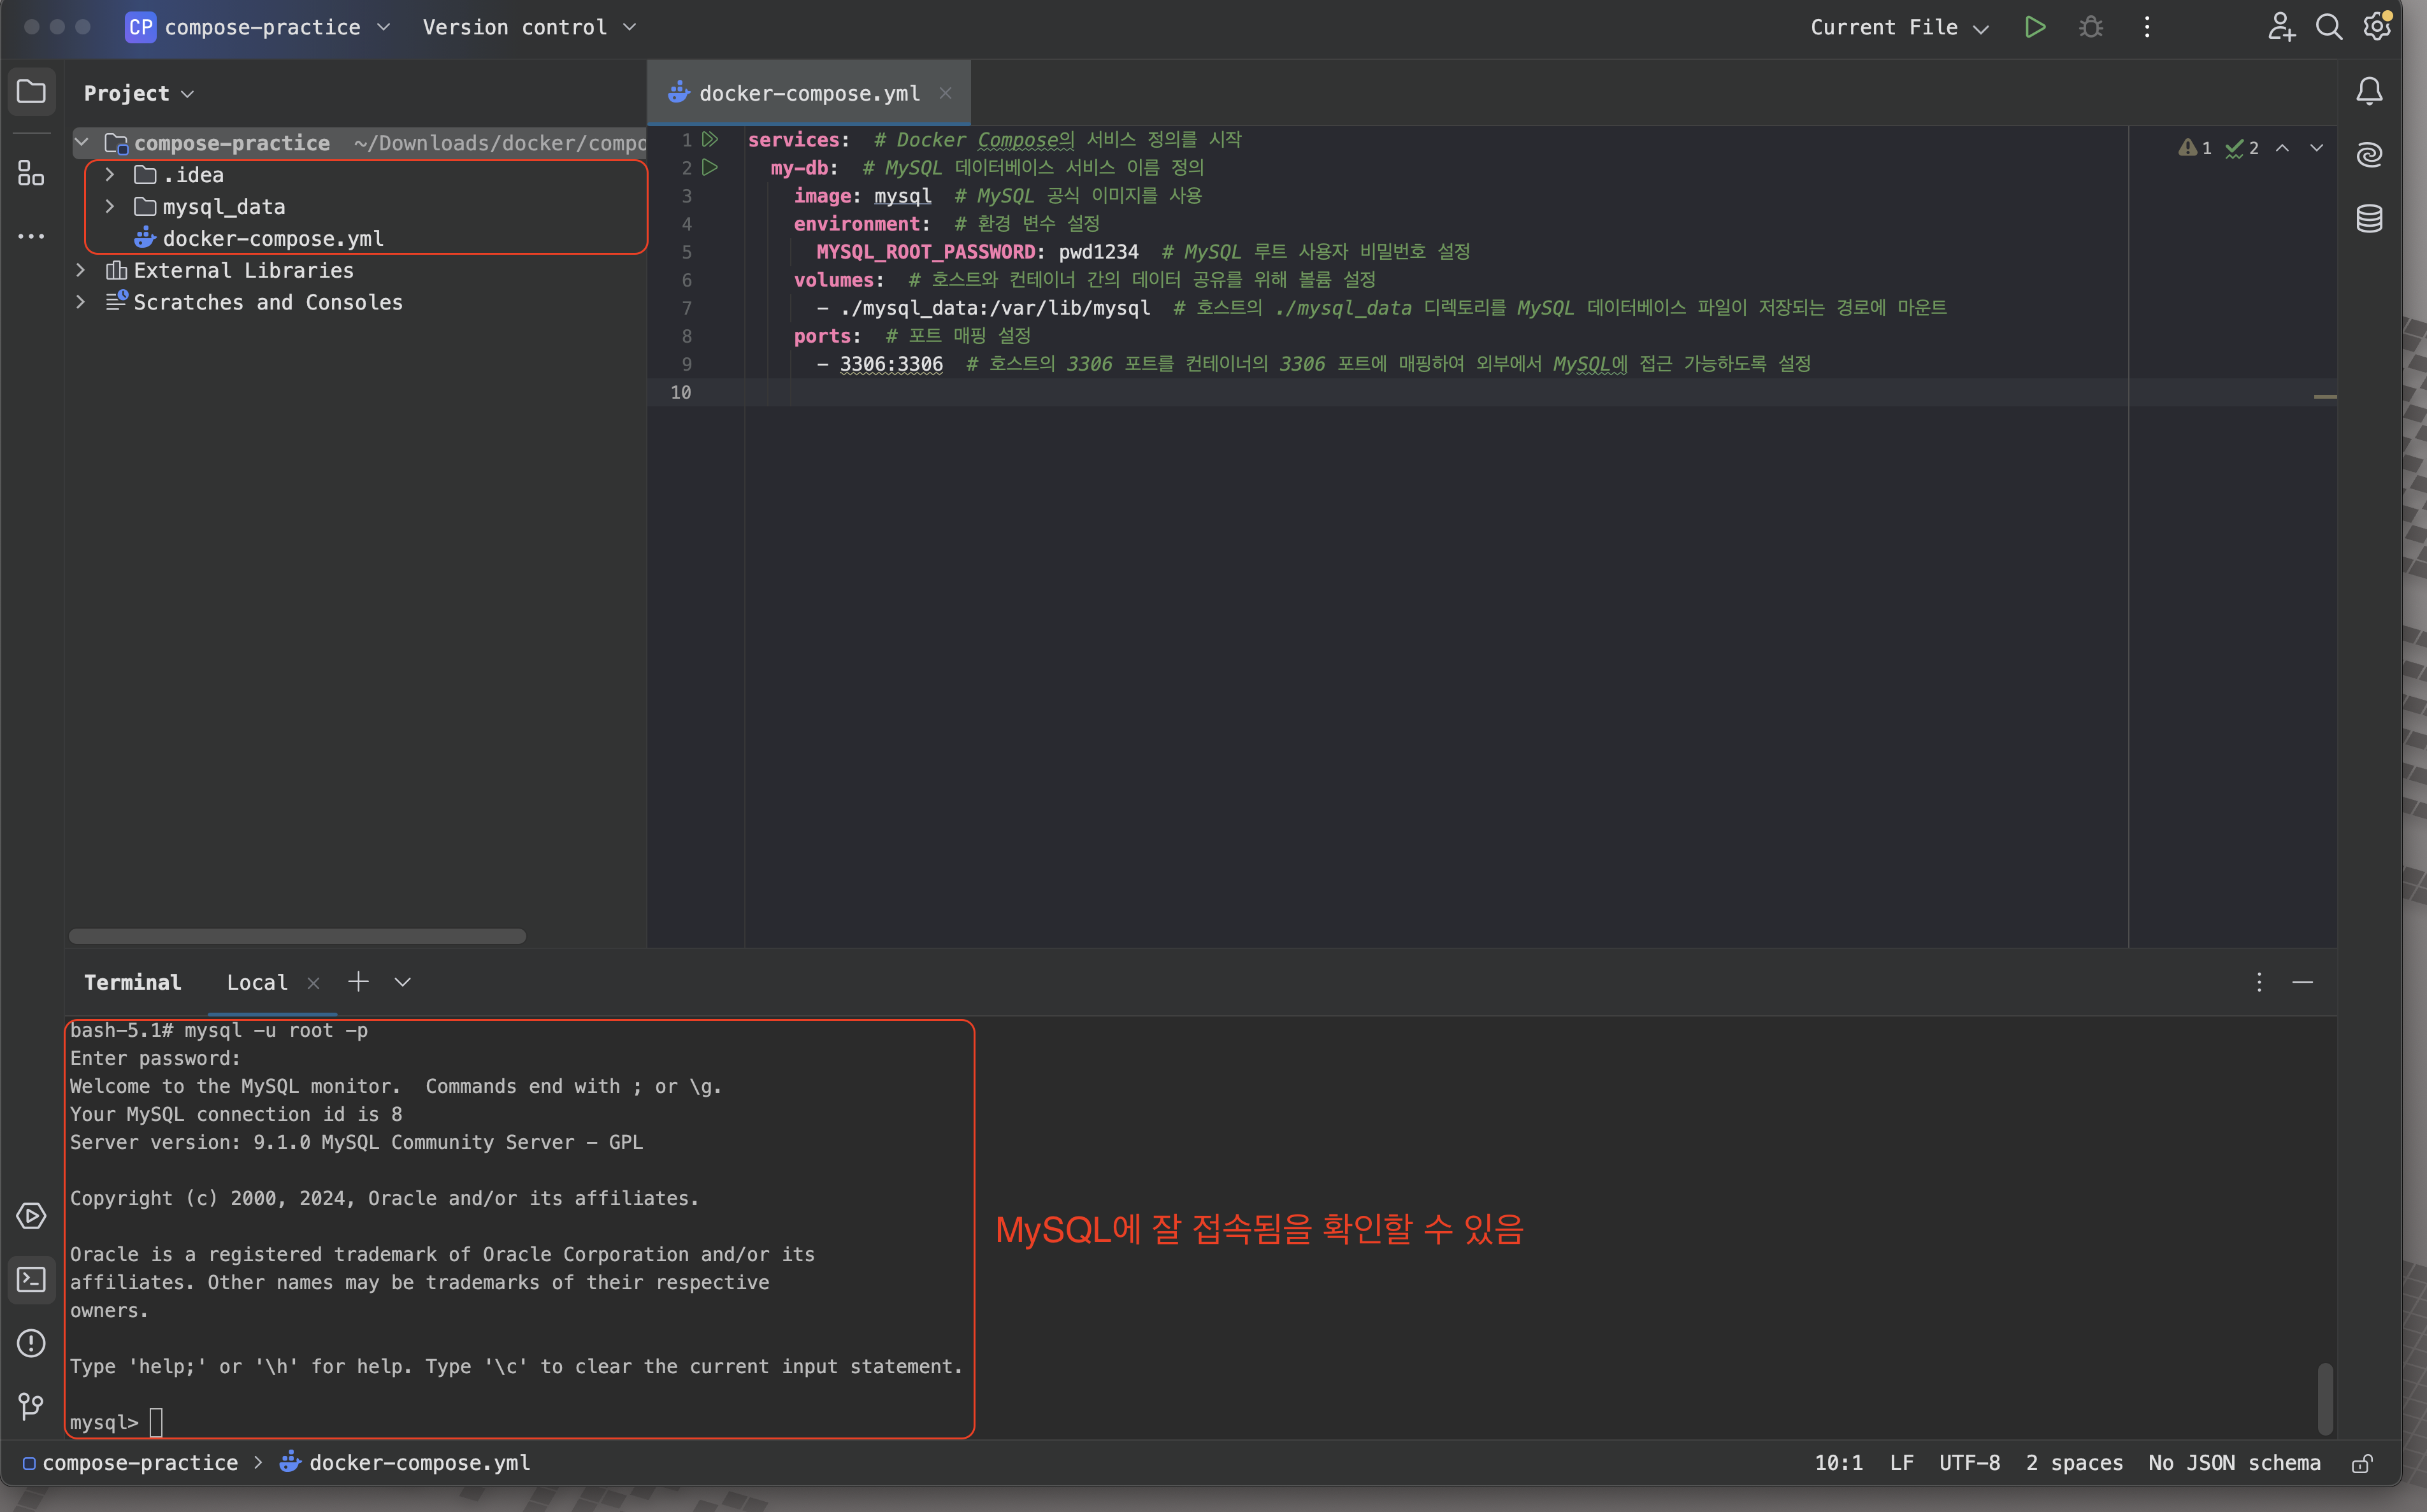Open the Notifications bell icon
Image resolution: width=2427 pixels, height=1512 pixels.
point(2369,91)
